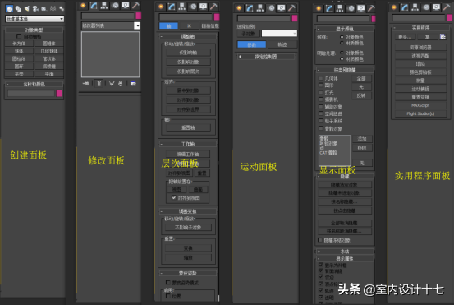Screen dimensions: 454x305
Task: Select the Systems category icon in Create panel
Action: (62, 9)
